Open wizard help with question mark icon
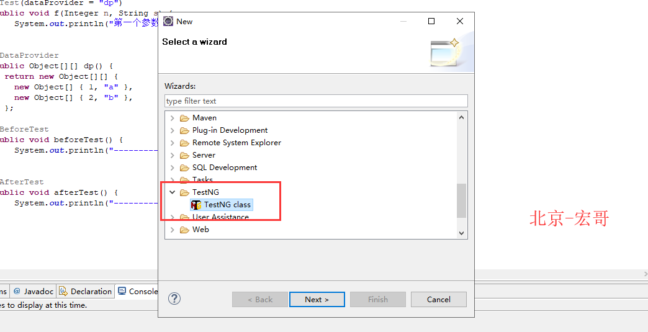This screenshot has height=332, width=648. (x=174, y=298)
